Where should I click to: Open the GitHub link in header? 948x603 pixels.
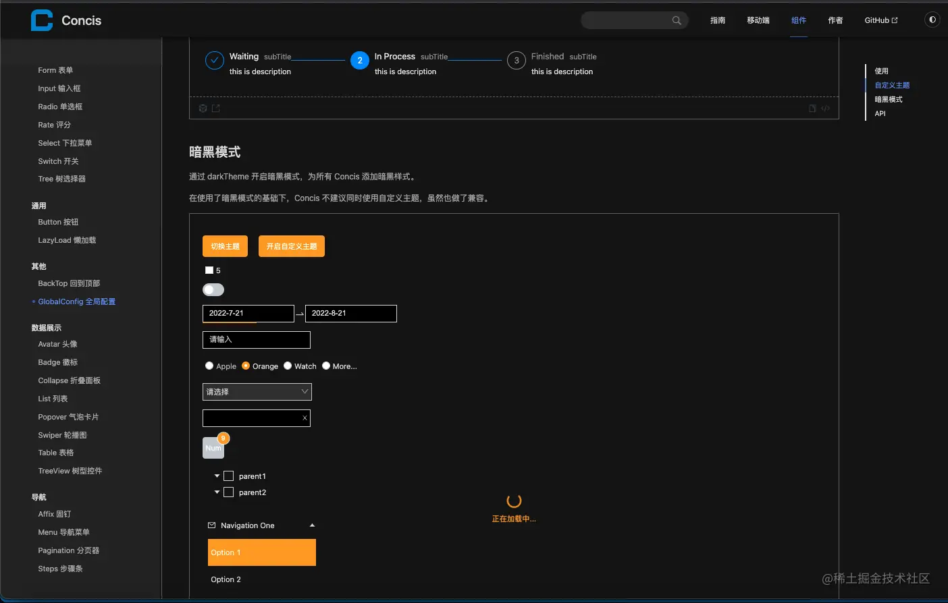881,20
